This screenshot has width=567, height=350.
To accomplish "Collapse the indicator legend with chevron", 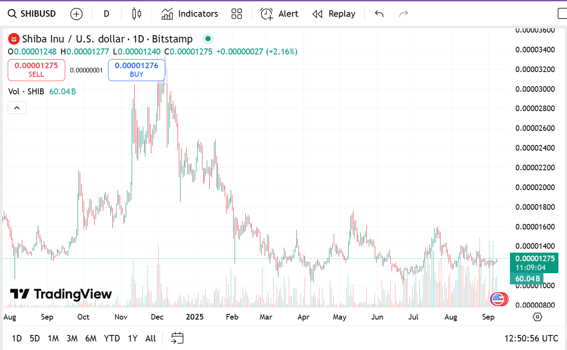I will coord(17,108).
